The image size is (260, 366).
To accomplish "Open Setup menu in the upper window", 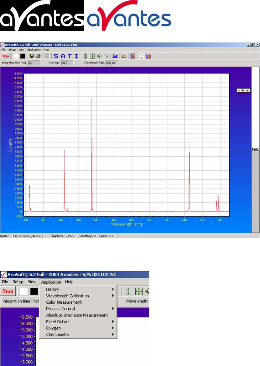I will tap(12, 49).
